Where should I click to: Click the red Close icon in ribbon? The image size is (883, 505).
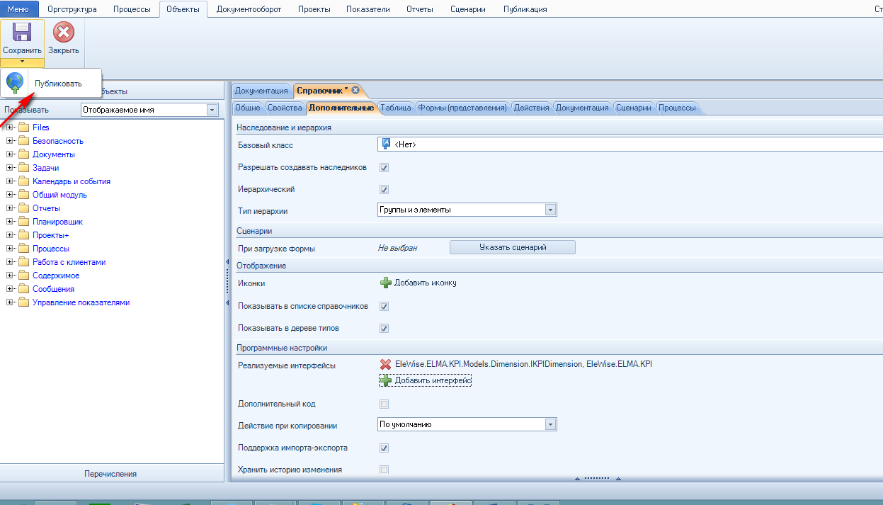coord(64,33)
